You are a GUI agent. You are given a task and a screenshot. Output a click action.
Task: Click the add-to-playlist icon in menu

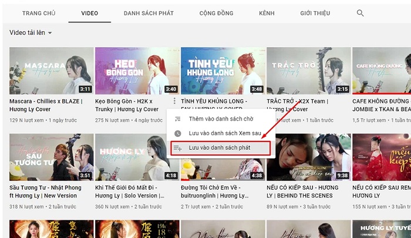click(178, 148)
